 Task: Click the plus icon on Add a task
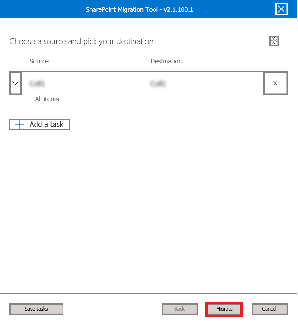(20, 124)
